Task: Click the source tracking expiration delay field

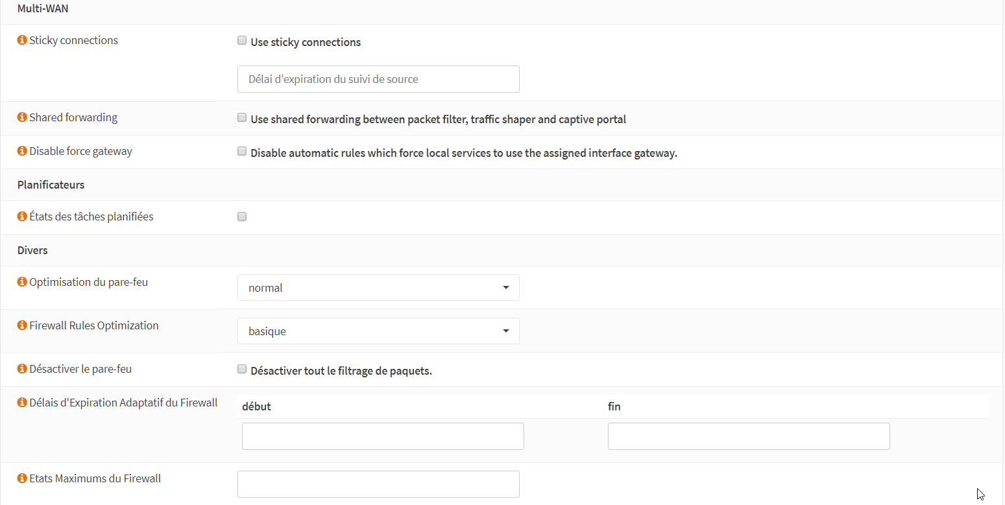Action: [x=378, y=79]
